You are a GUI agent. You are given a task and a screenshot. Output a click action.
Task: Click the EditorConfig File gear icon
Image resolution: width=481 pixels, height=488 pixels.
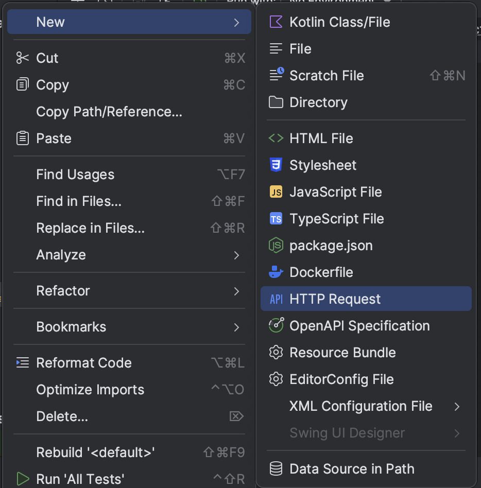[276, 379]
